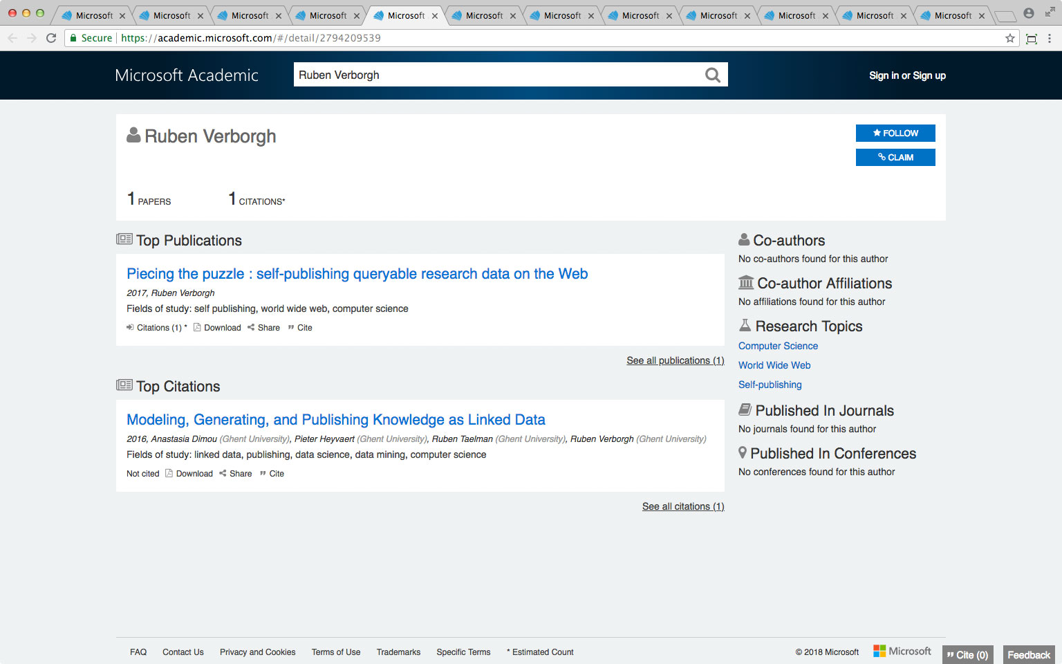This screenshot has height=664, width=1062.
Task: Click the search magnifier icon
Action: [713, 75]
